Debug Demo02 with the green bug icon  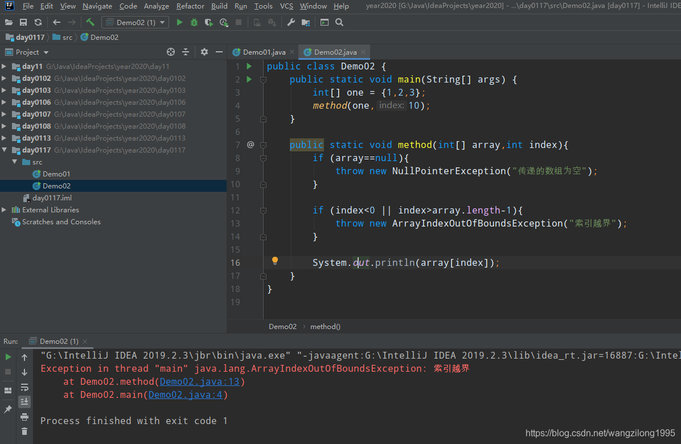pyautogui.click(x=194, y=22)
